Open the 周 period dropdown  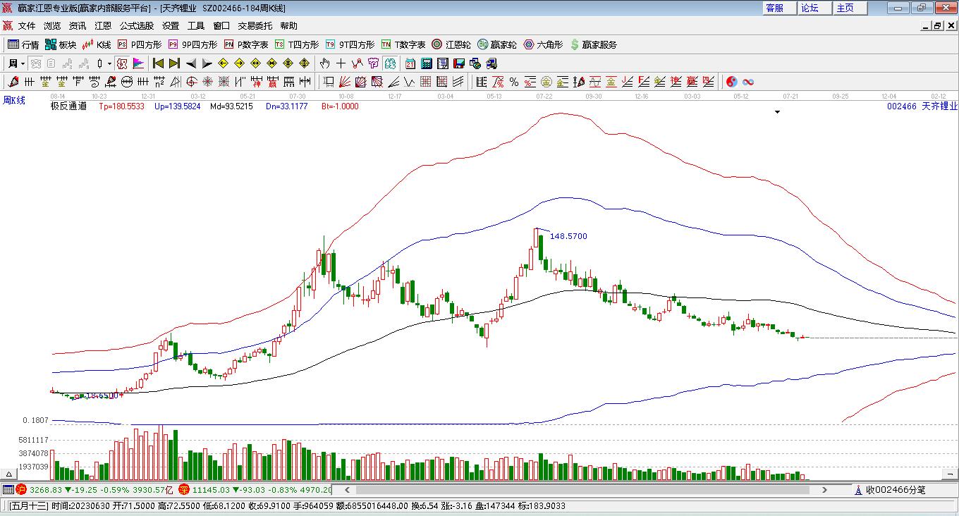(17, 63)
